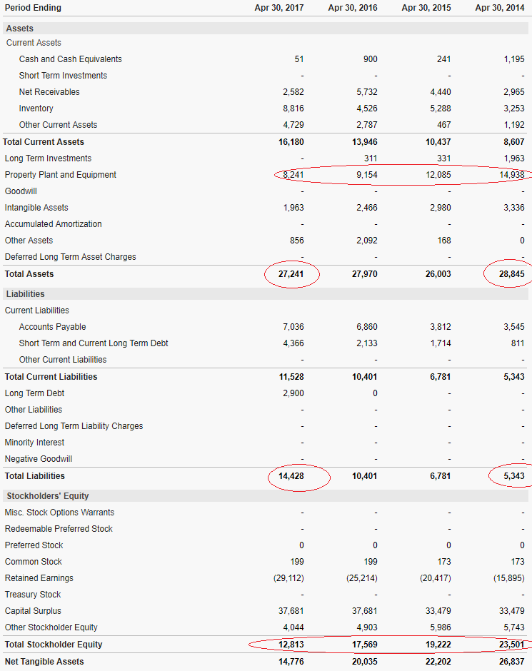Select the Liabilities section header
The image size is (532, 671).
(x=26, y=294)
